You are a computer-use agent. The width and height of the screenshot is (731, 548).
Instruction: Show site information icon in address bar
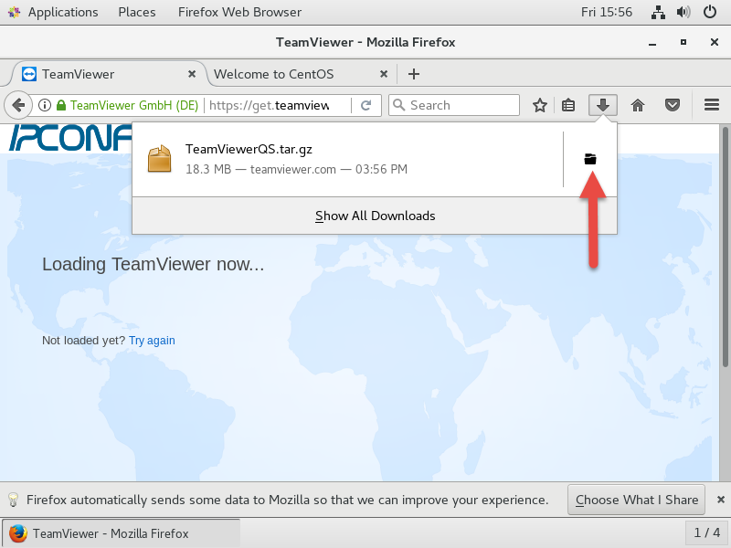click(45, 105)
